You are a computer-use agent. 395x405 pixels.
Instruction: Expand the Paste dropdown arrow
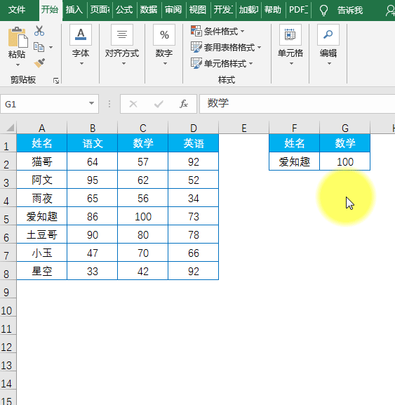pyautogui.click(x=18, y=65)
